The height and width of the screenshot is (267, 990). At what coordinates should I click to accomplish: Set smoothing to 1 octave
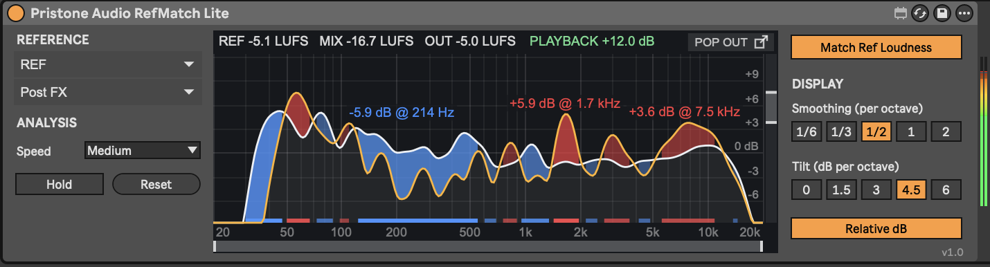[911, 132]
